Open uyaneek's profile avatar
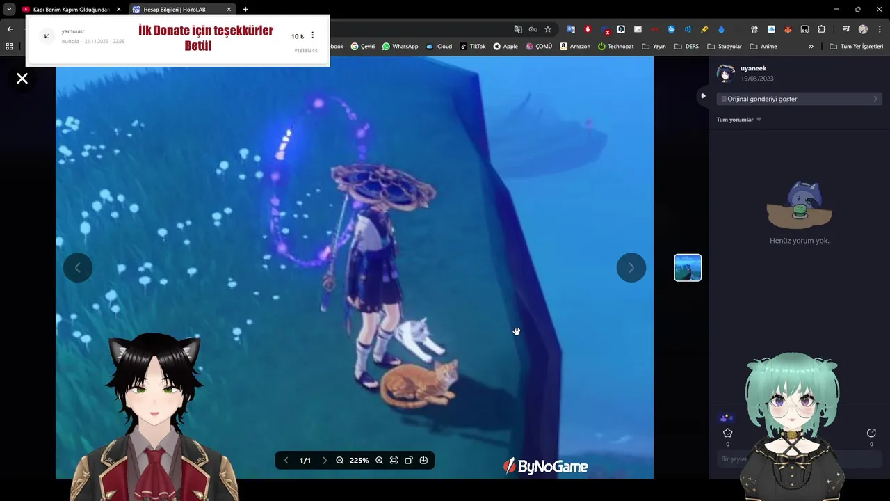 tap(726, 73)
